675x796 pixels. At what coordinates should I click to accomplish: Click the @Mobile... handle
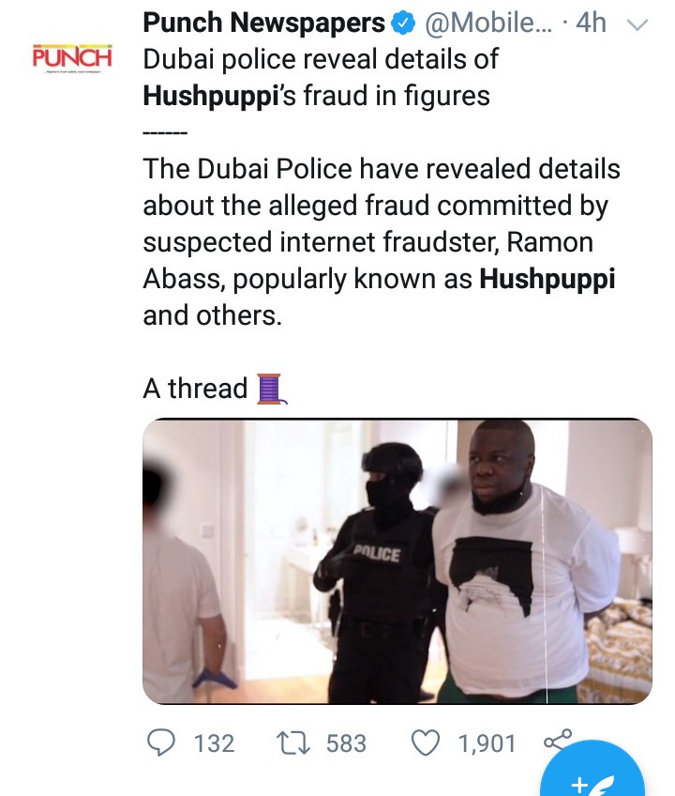tap(487, 23)
